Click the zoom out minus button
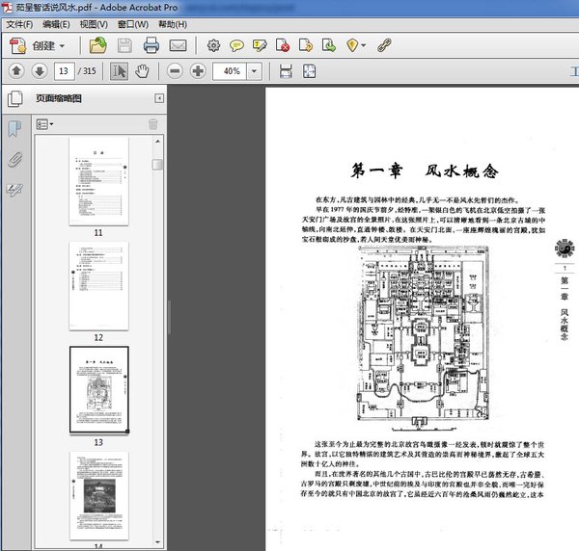The image size is (579, 551). (x=175, y=70)
